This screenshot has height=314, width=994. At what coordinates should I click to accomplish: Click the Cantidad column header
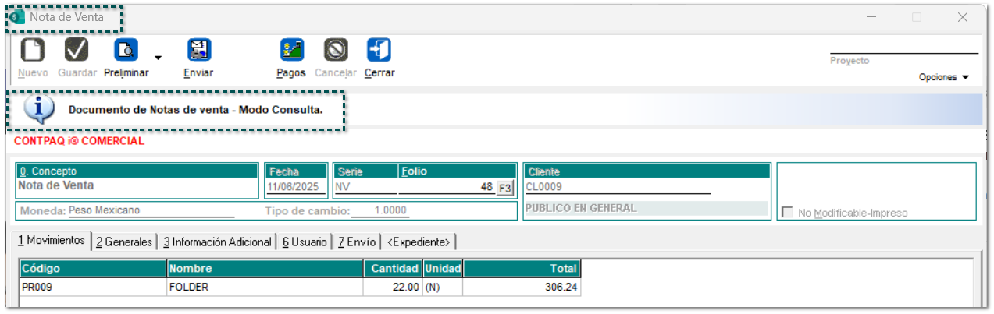pos(393,269)
